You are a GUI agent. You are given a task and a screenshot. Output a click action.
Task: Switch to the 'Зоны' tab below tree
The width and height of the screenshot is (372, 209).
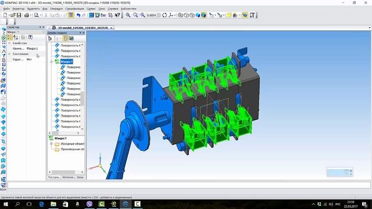point(80,177)
